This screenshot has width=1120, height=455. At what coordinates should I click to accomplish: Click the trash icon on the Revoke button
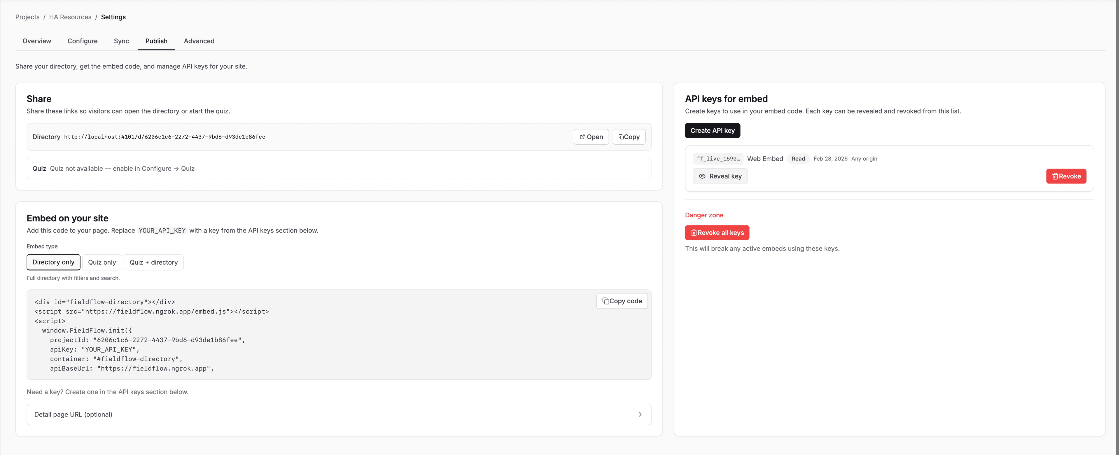tap(1055, 176)
